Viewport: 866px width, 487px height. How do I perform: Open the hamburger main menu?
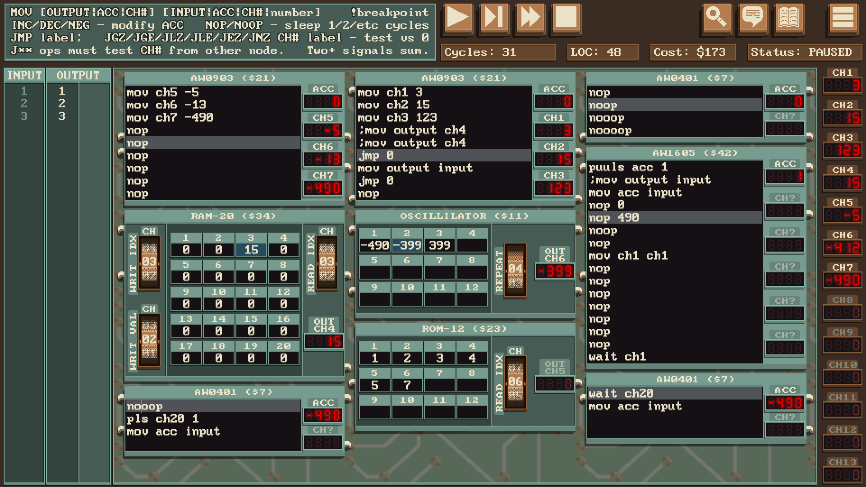click(x=843, y=18)
